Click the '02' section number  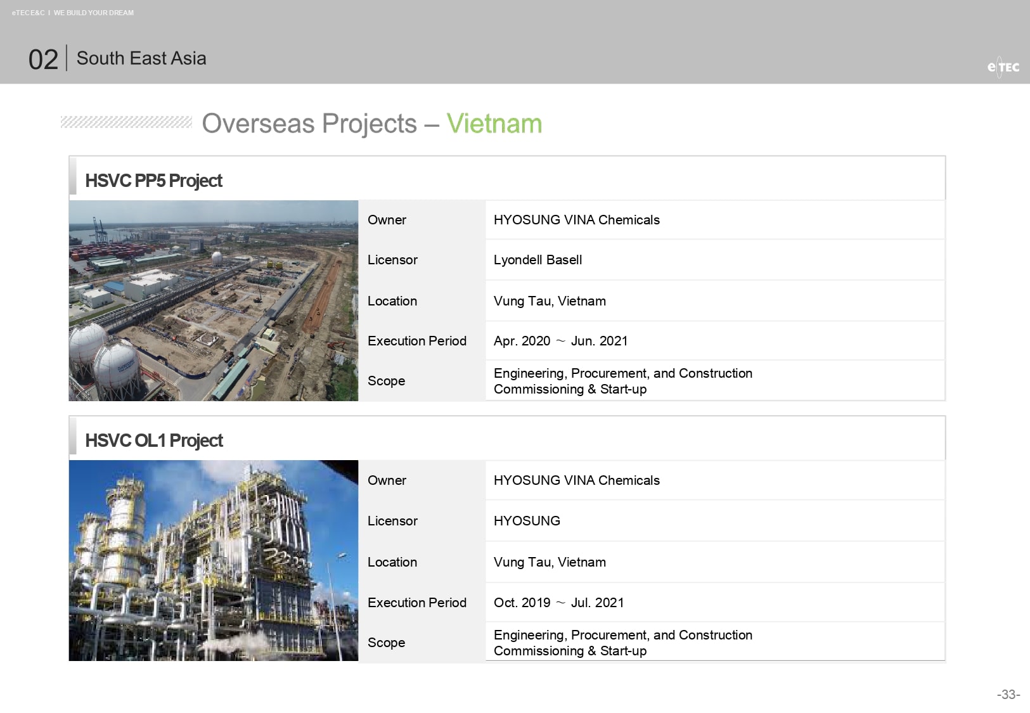tap(43, 60)
